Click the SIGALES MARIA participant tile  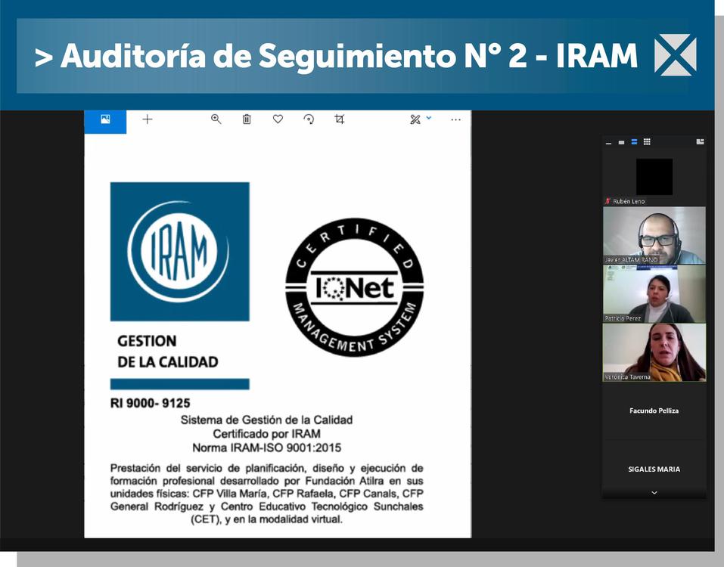pyautogui.click(x=654, y=469)
